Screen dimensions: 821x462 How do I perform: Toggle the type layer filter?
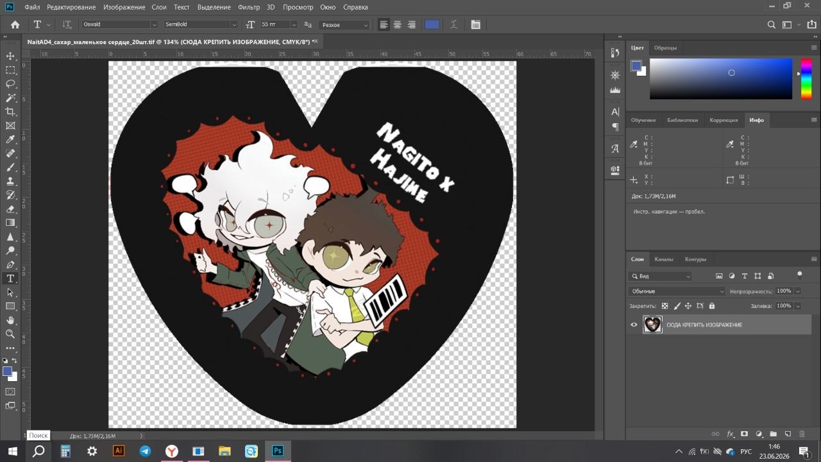click(x=745, y=277)
